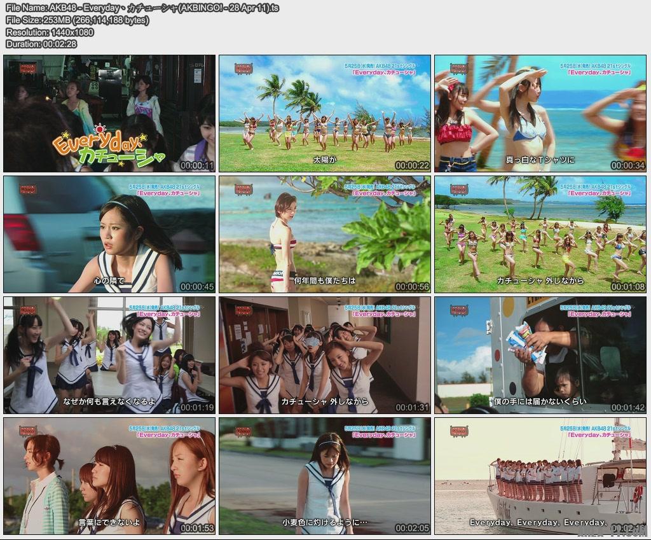The image size is (651, 540).
Task: Open the thumbnail at timestamp 00:00:34
Action: [x=540, y=113]
